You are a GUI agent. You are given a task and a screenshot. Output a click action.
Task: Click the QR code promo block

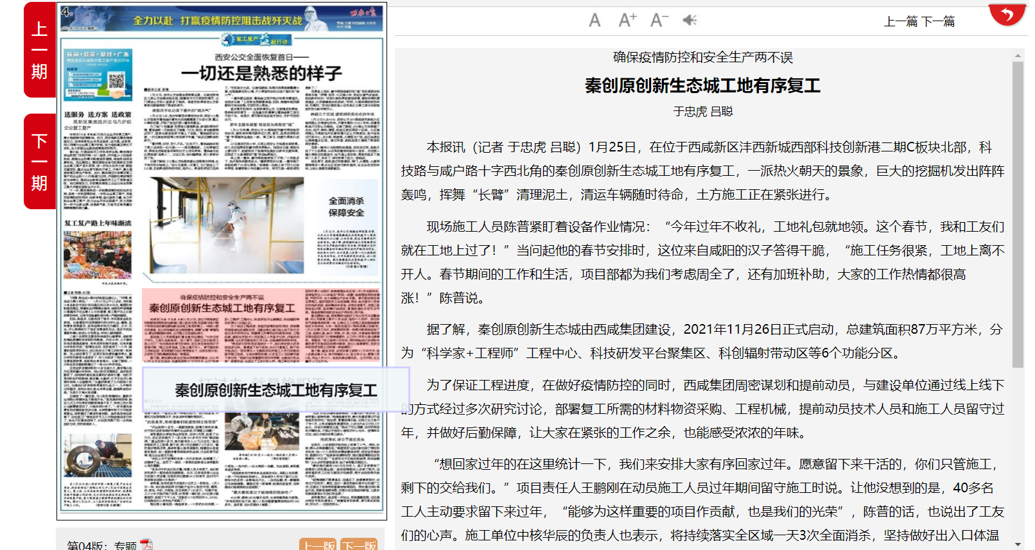tap(98, 76)
